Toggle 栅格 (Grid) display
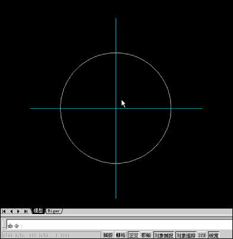This screenshot has height=239, width=233. tap(121, 235)
